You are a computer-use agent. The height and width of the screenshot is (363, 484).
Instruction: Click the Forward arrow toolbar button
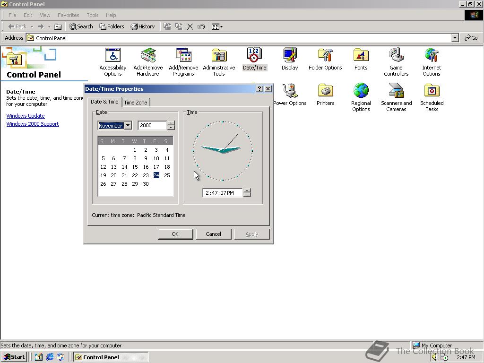(41, 26)
